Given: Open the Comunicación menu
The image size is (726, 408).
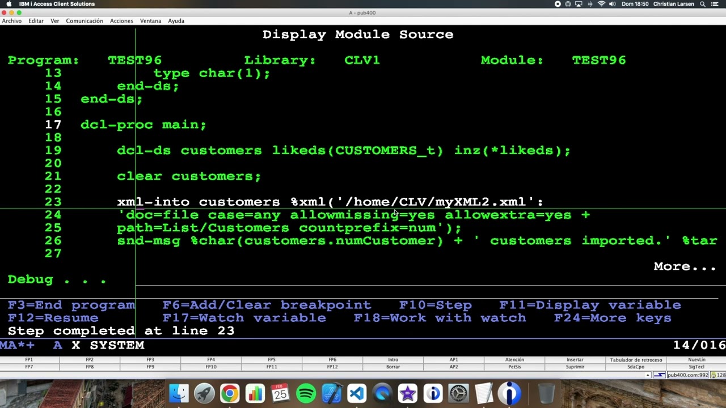Looking at the screenshot, I should coord(85,21).
